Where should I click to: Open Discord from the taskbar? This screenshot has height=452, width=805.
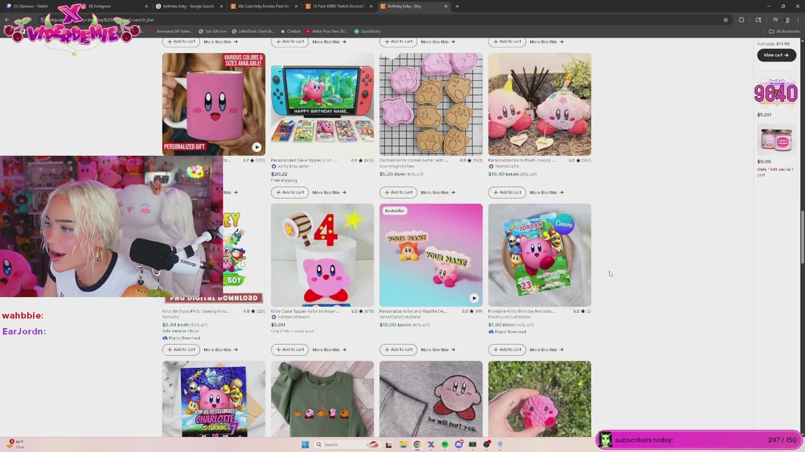pos(458,444)
